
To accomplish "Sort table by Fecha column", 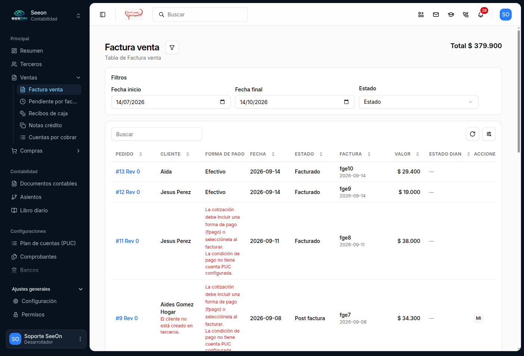I will (262, 154).
